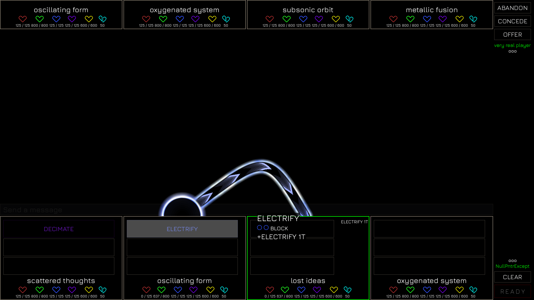
Task: Click green heart on bottom oscillating form card
Action: tap(161, 290)
